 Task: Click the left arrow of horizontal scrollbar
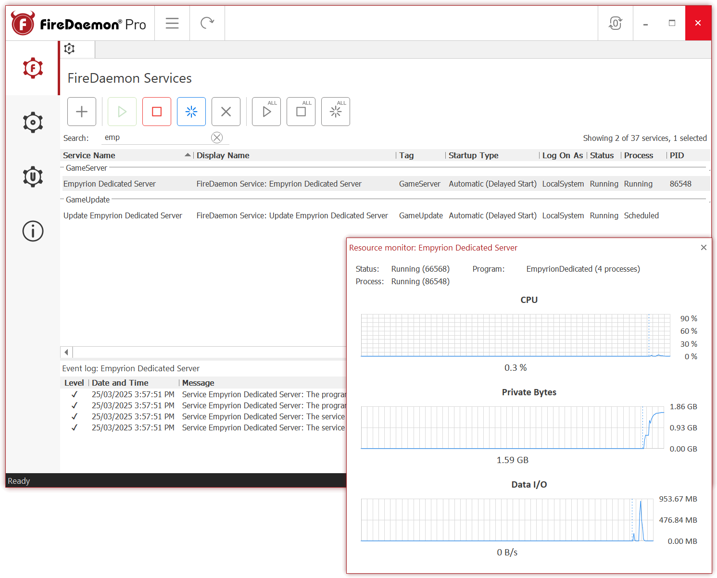pyautogui.click(x=66, y=352)
